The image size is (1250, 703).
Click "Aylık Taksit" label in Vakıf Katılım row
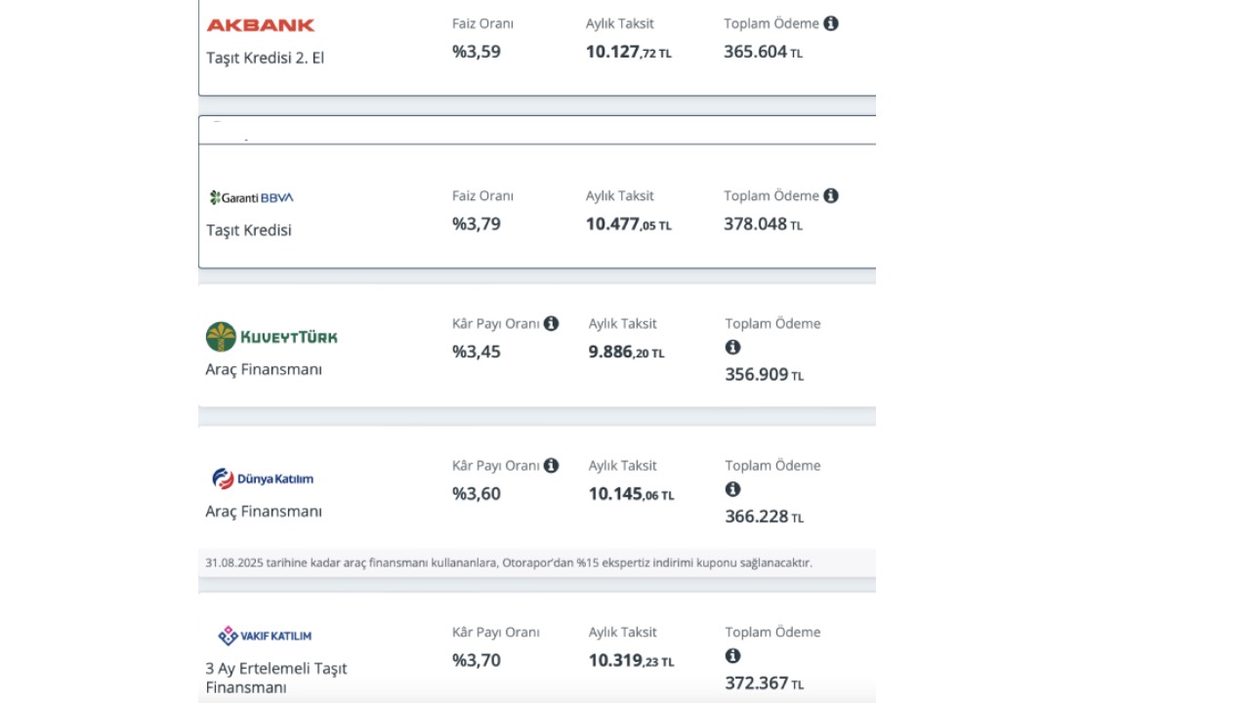point(623,633)
